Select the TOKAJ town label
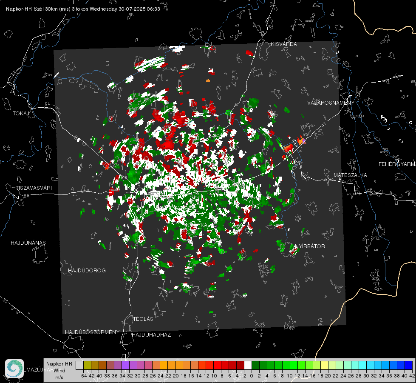The height and width of the screenshot is (383, 416). tap(21, 114)
